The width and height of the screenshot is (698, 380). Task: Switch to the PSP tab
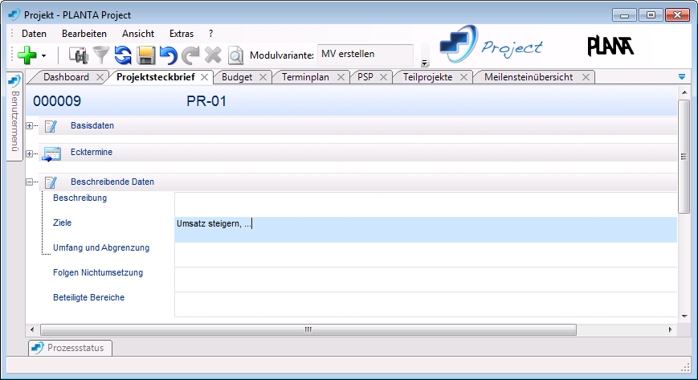click(365, 77)
